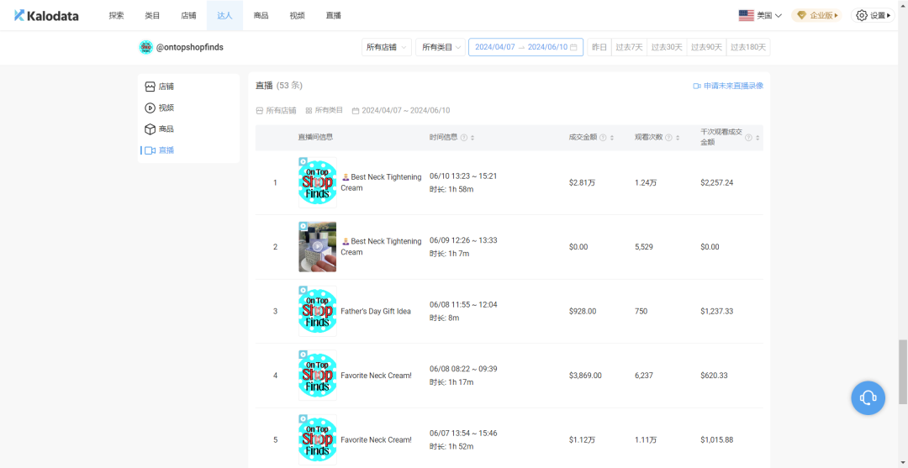Click the @ontopshopfinds profile avatar

pyautogui.click(x=146, y=47)
